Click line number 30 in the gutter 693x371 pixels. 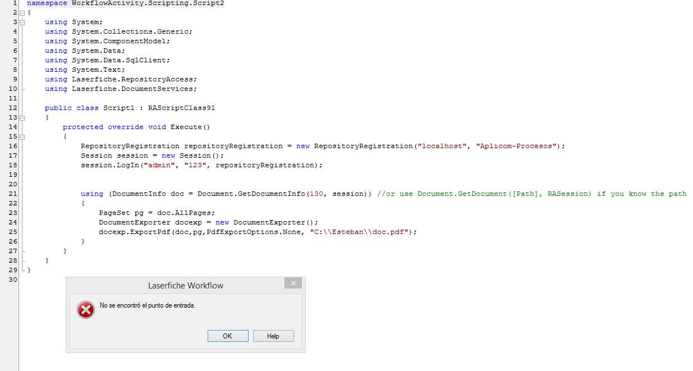click(x=13, y=280)
